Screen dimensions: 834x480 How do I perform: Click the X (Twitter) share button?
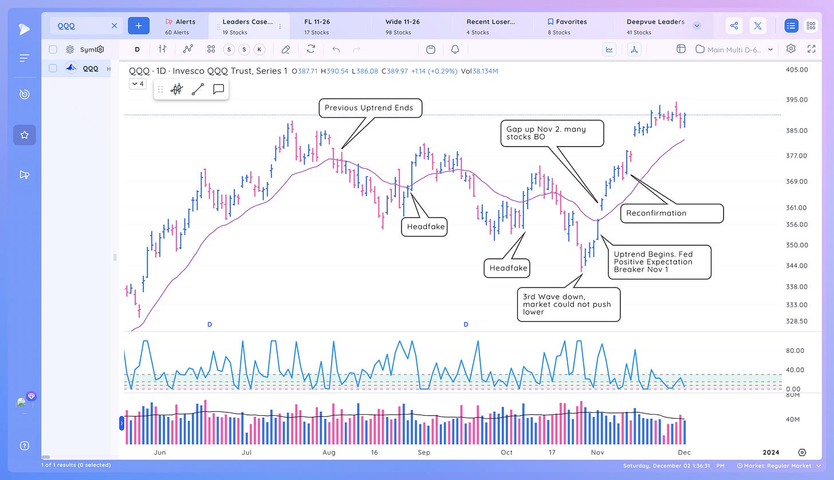click(x=758, y=26)
